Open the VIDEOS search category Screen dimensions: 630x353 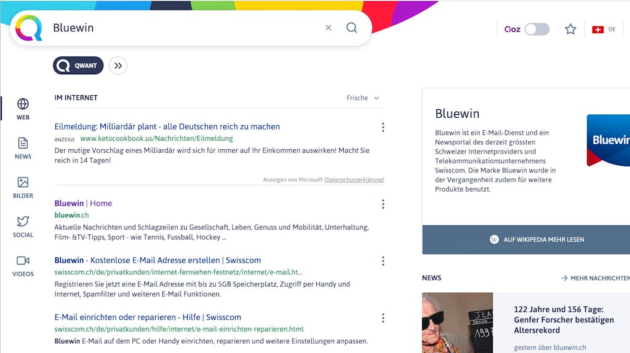point(23,266)
